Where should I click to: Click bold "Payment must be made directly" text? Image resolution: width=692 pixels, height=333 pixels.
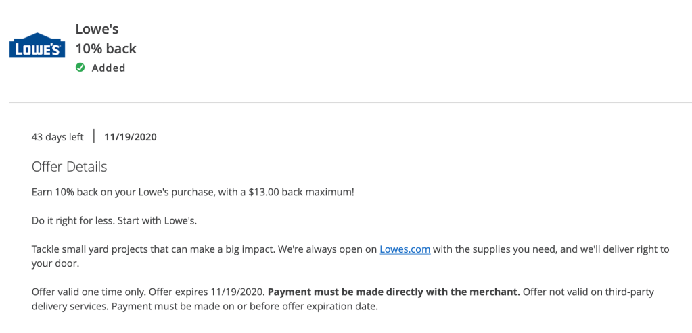(x=394, y=292)
